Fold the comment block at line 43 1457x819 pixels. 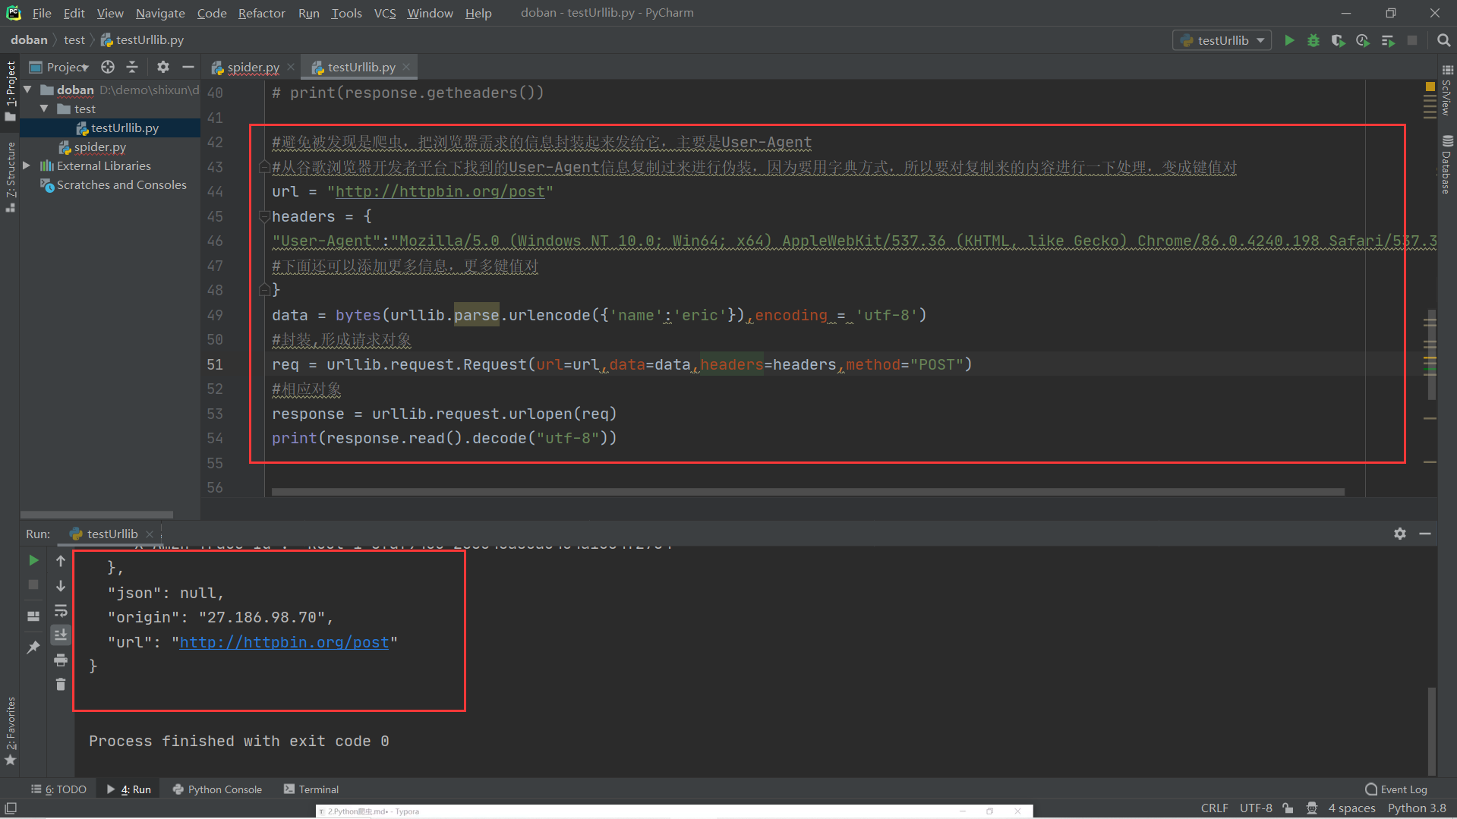[264, 167]
